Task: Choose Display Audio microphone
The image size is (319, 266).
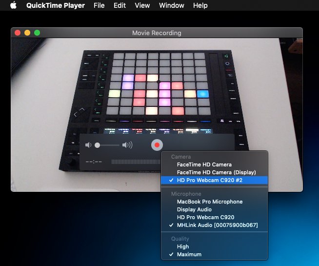Action: (x=215, y=209)
